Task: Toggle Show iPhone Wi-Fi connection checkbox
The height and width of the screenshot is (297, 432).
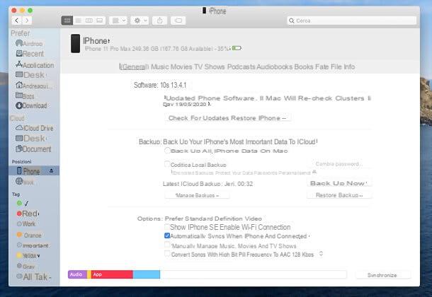Action: (167, 227)
